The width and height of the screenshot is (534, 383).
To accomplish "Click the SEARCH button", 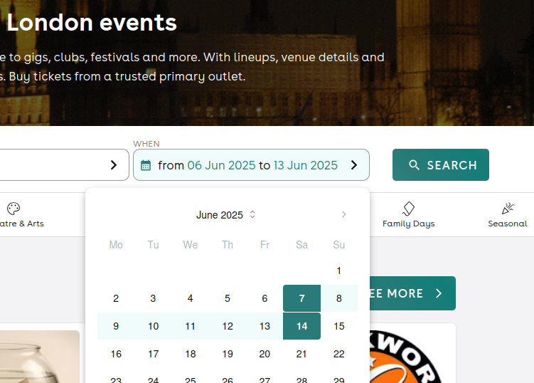I will click(x=441, y=164).
